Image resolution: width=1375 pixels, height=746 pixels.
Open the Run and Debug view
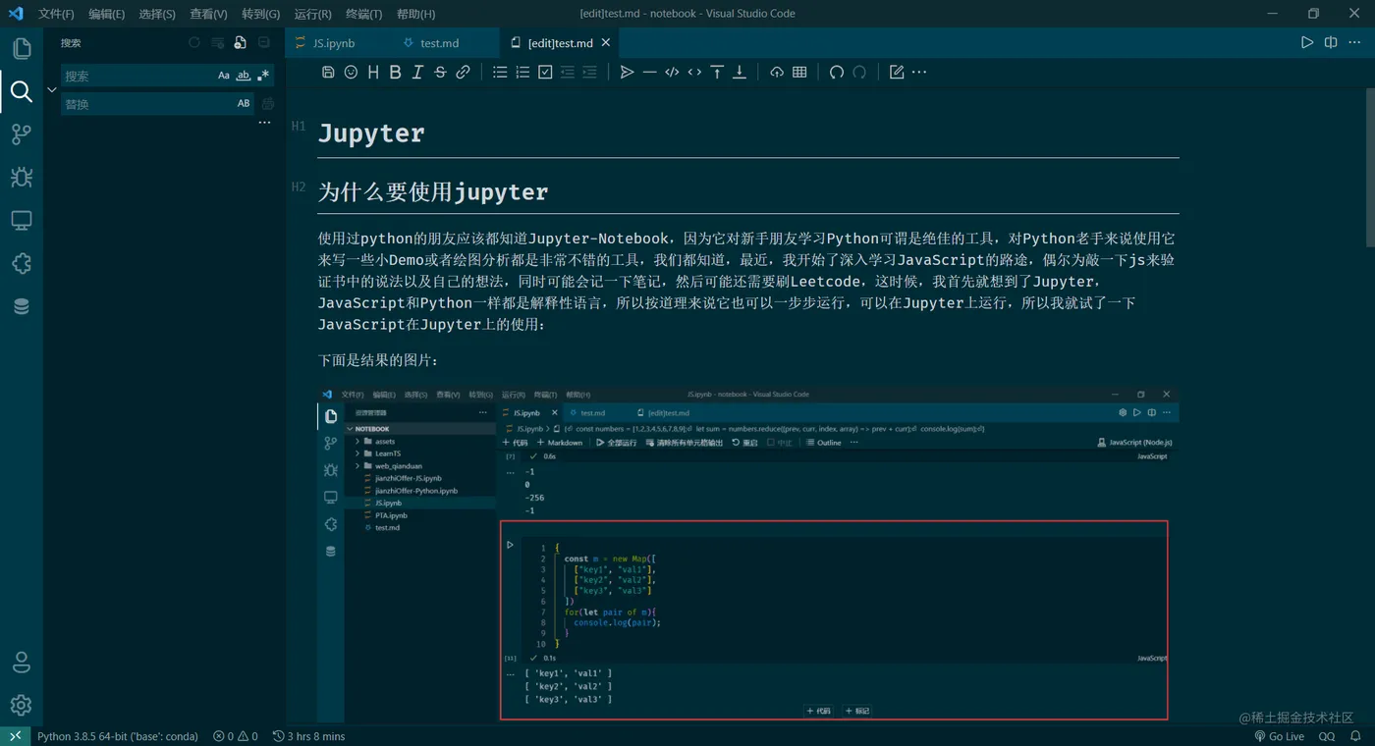[22, 178]
